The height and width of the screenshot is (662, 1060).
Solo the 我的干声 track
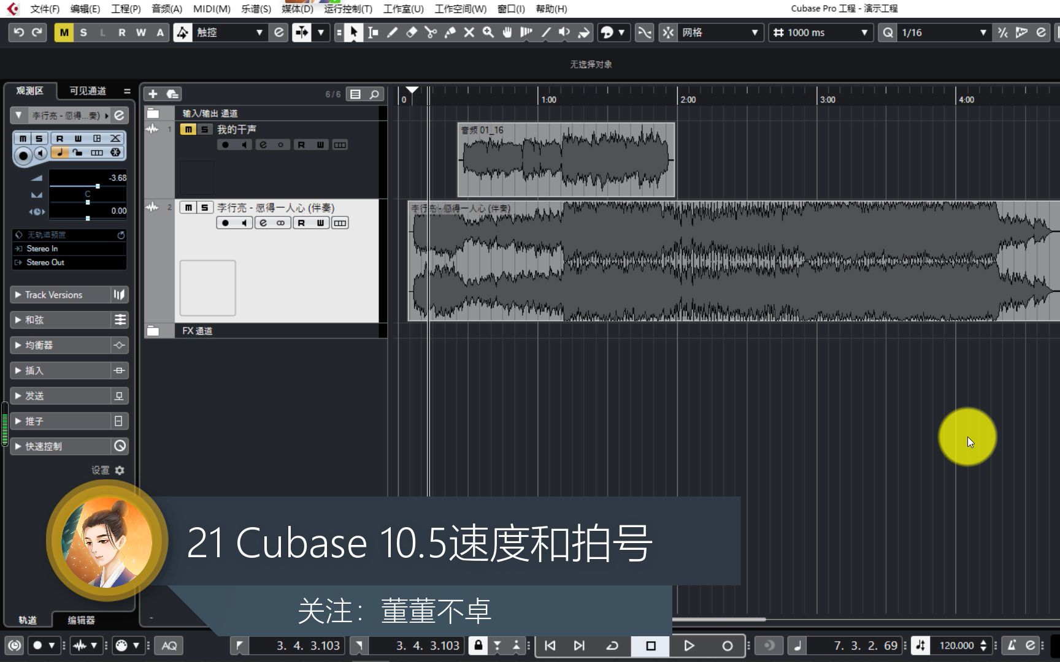click(x=205, y=129)
